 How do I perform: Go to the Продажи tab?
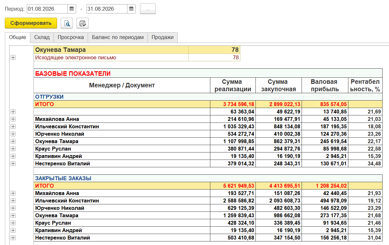coord(163,37)
